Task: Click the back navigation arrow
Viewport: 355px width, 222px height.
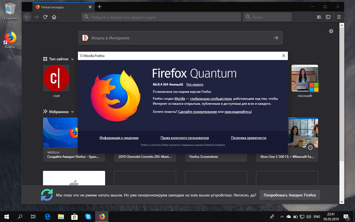Action: click(27, 17)
